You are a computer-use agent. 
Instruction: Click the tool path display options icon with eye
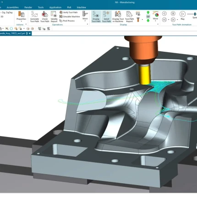138,14
